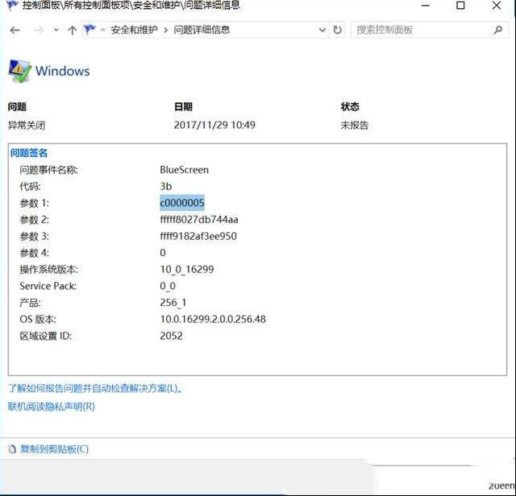
Task: Select the OS version value 10_0_16299
Action: point(187,270)
